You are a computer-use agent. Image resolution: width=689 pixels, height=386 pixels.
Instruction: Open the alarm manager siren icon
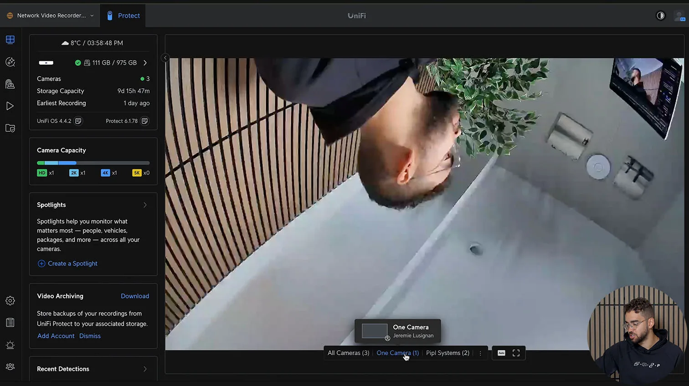tap(10, 345)
